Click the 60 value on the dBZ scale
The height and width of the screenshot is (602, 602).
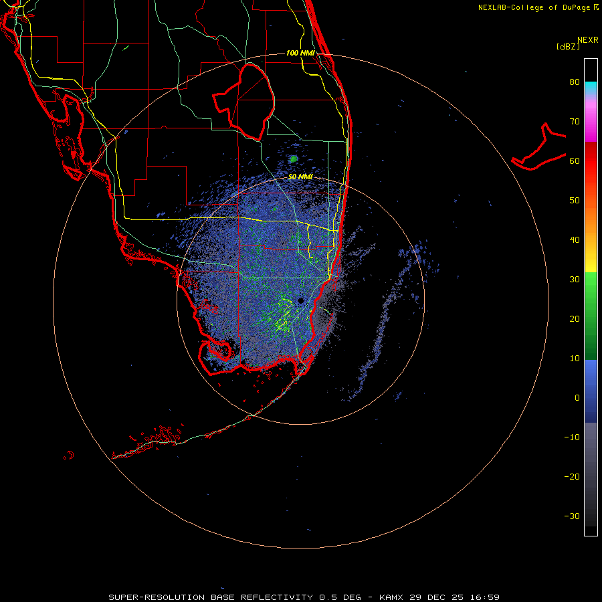click(575, 161)
